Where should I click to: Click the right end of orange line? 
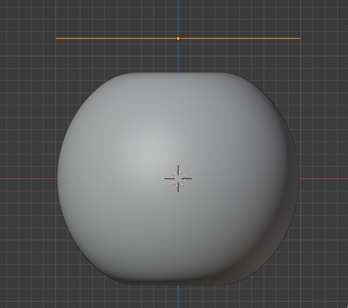coord(299,38)
